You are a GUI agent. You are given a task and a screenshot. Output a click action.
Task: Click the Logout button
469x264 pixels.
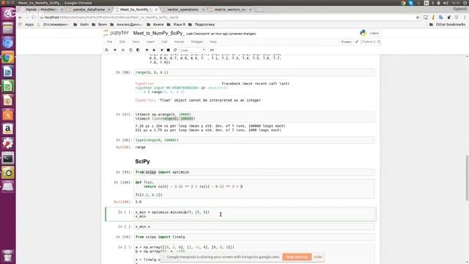374,33
